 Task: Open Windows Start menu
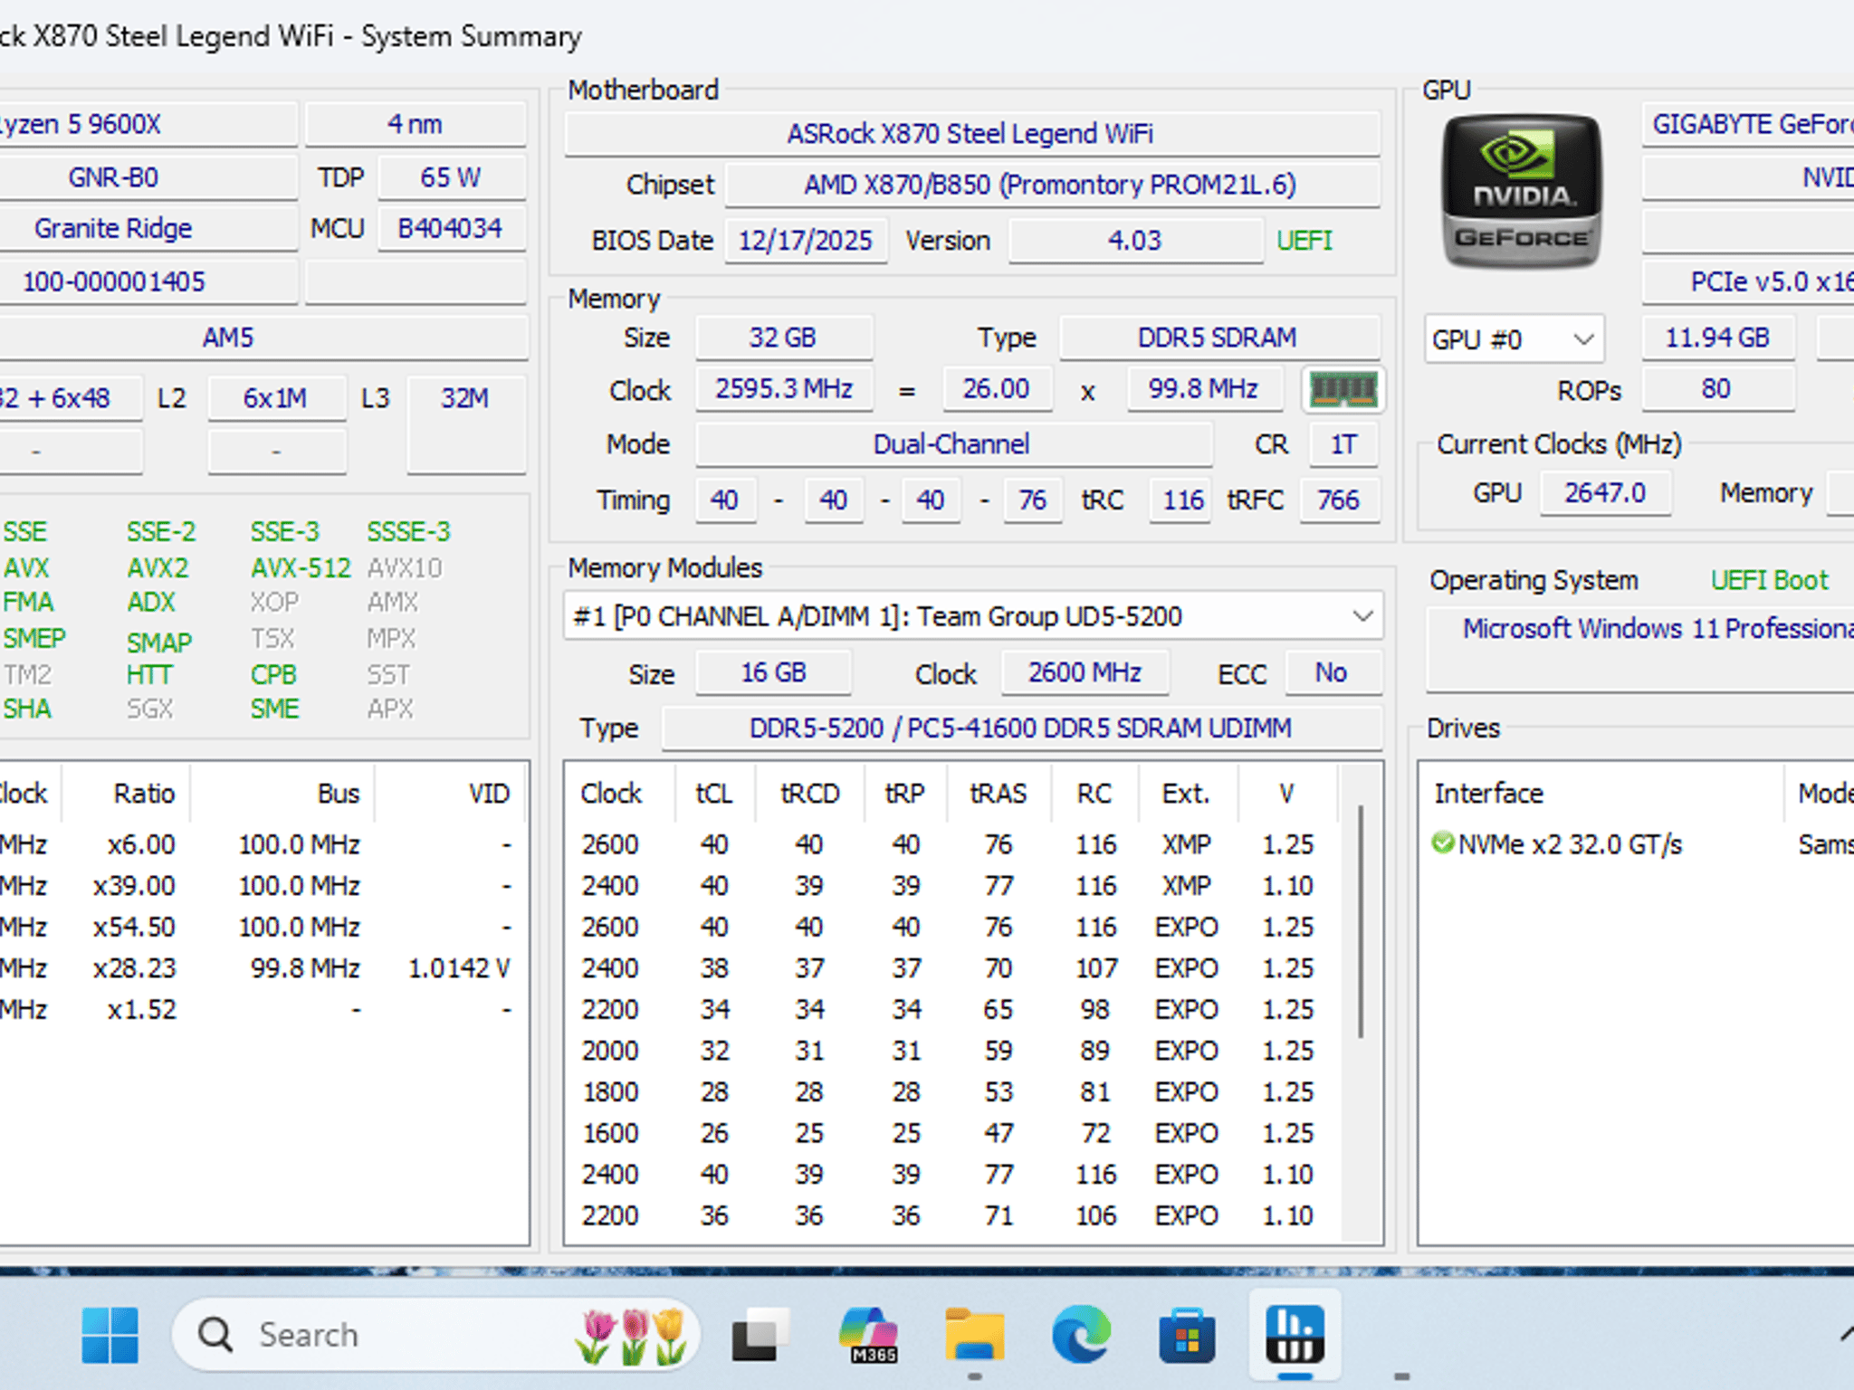[x=110, y=1335]
